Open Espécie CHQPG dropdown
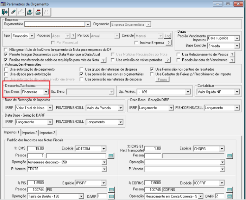 tap(222, 149)
